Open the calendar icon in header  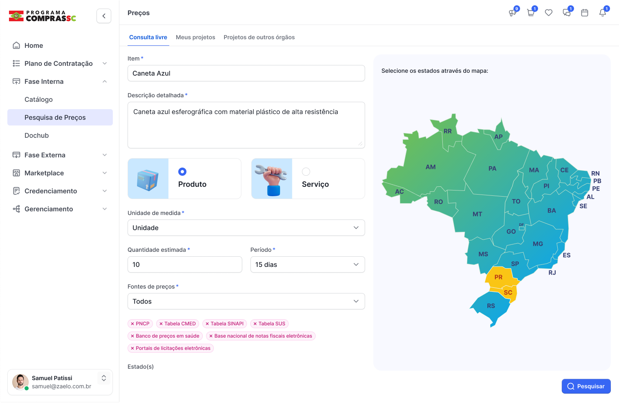[585, 13]
